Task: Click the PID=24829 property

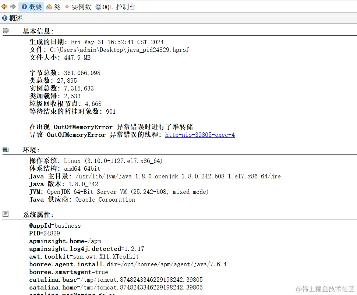Action: [45, 234]
